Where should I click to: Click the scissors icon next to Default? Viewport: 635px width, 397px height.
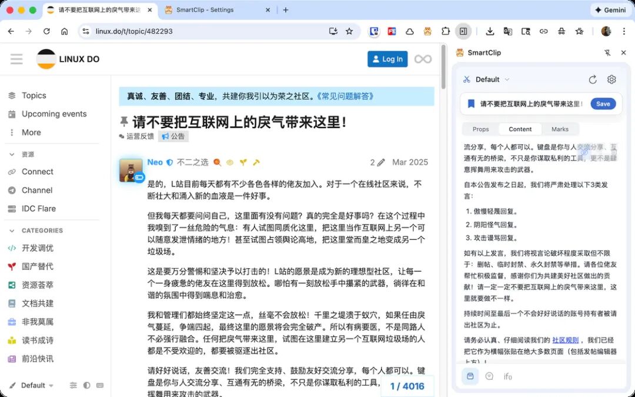pos(467,79)
